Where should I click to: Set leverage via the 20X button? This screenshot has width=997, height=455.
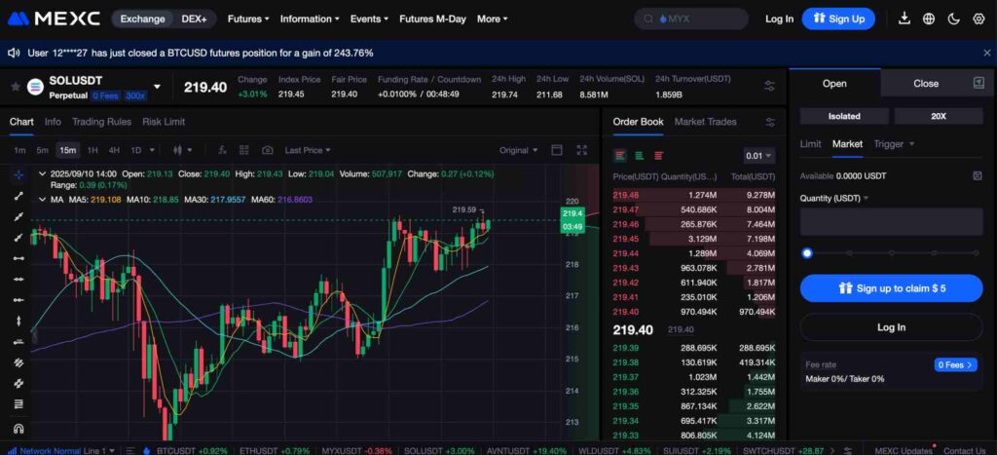pyautogui.click(x=938, y=116)
